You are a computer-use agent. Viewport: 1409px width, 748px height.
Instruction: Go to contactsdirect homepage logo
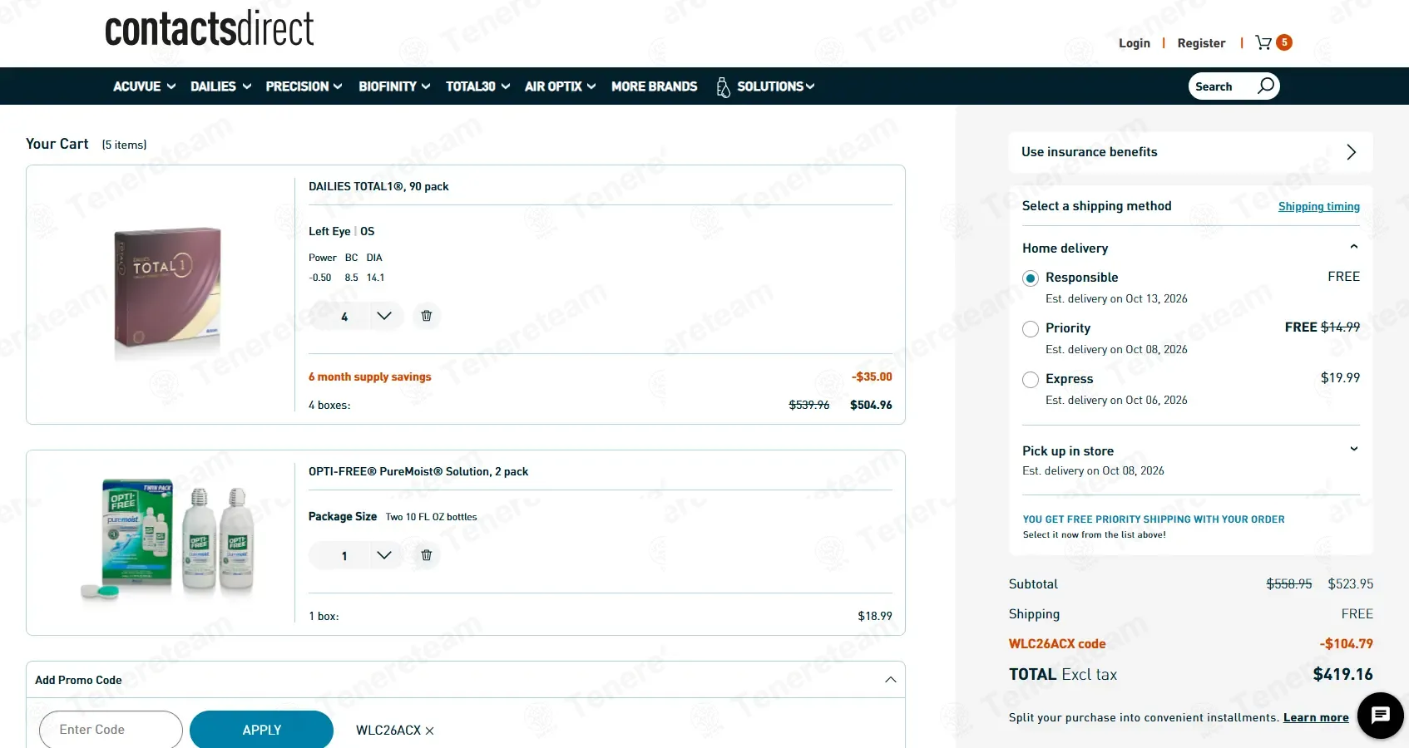[209, 29]
